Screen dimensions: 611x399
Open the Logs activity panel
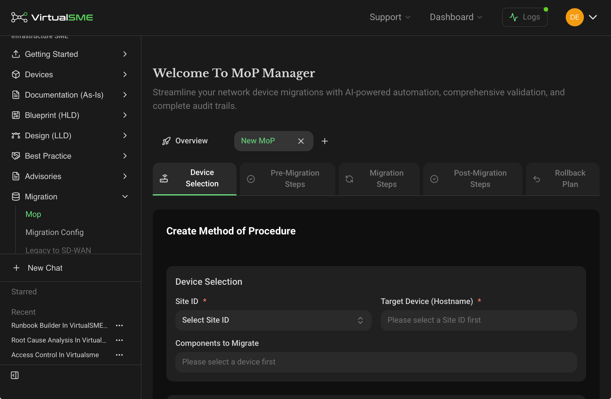point(525,17)
